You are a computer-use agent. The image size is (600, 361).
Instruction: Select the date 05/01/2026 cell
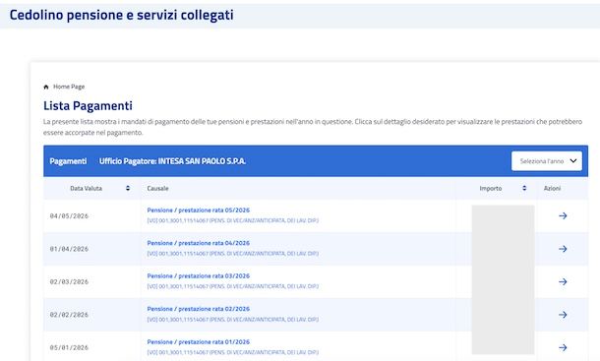coord(69,348)
